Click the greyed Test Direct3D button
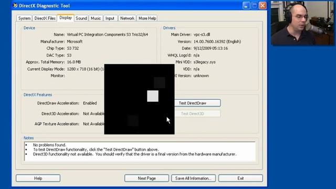 click(197, 113)
